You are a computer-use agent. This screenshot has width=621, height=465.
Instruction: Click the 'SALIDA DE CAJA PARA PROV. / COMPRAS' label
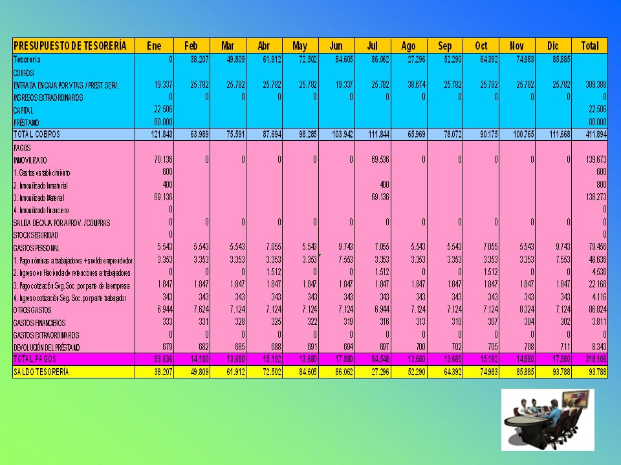point(62,223)
